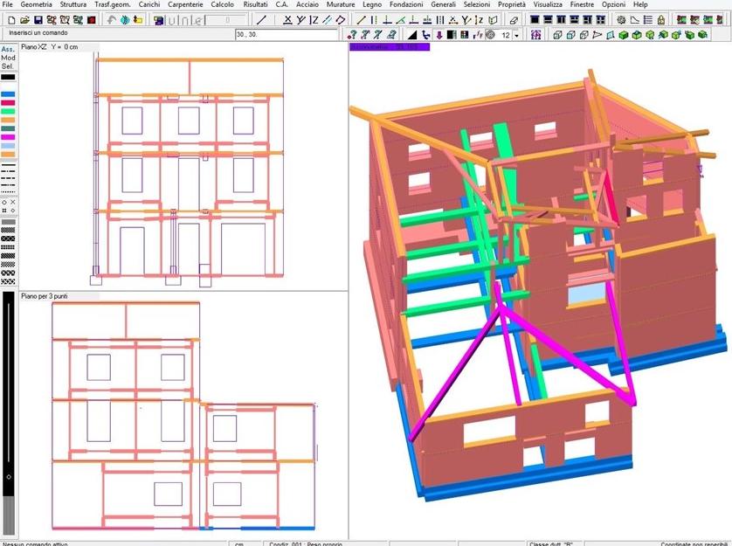This screenshot has height=546, width=732.
Task: Save the model with floppy icon
Action: (38, 19)
